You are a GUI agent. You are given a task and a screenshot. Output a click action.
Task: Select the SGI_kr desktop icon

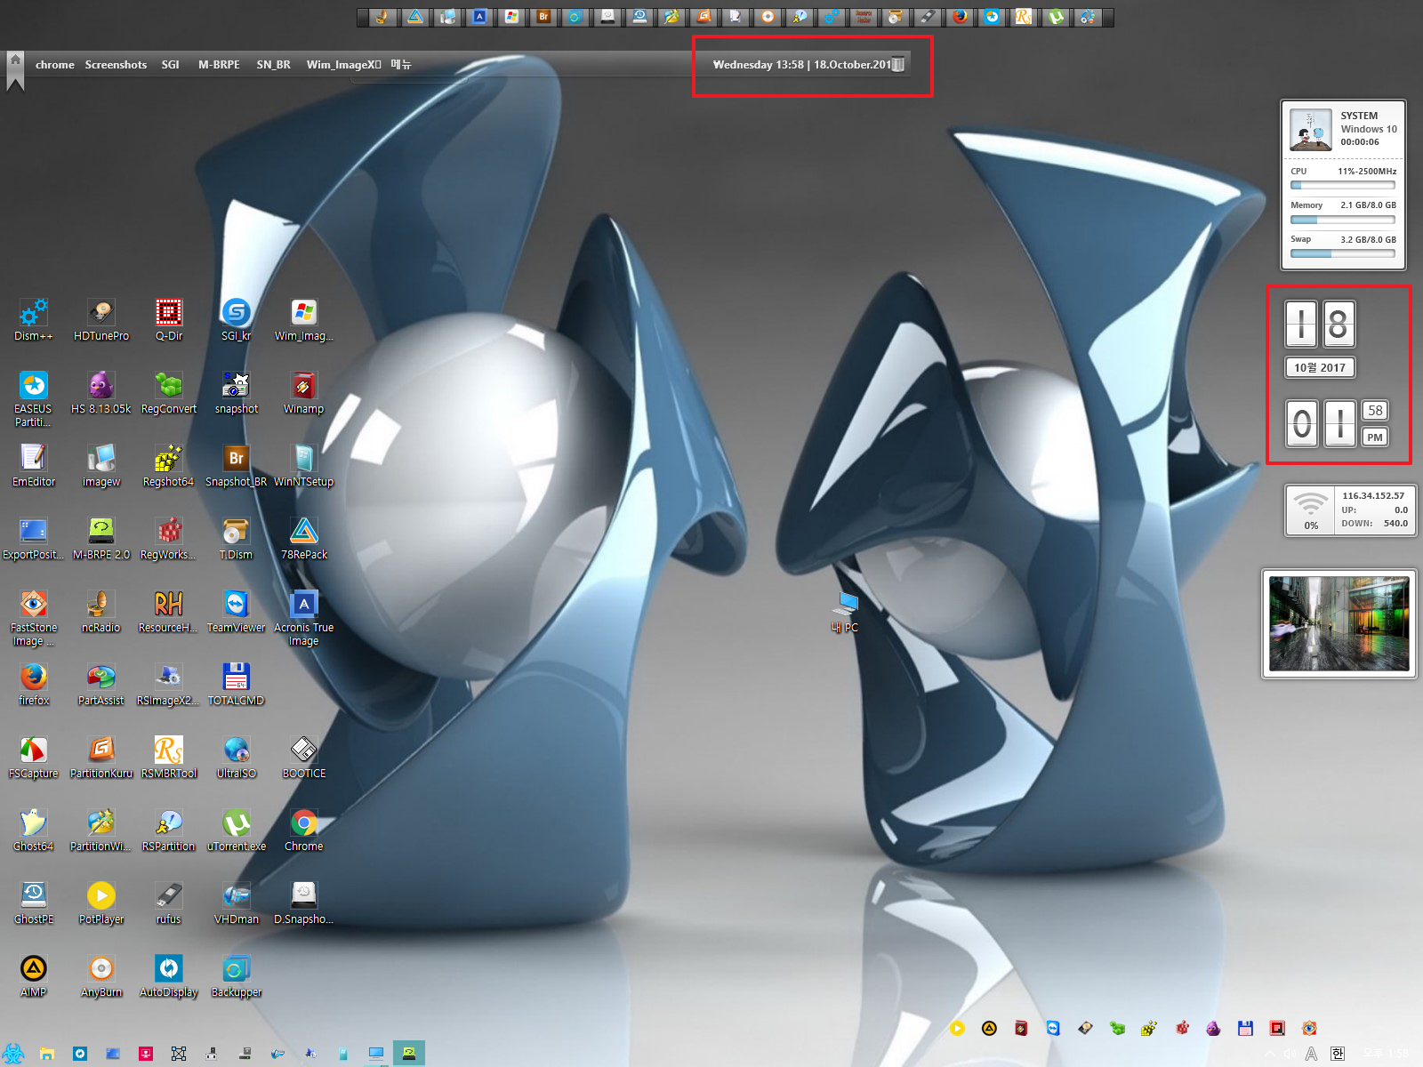(x=237, y=320)
